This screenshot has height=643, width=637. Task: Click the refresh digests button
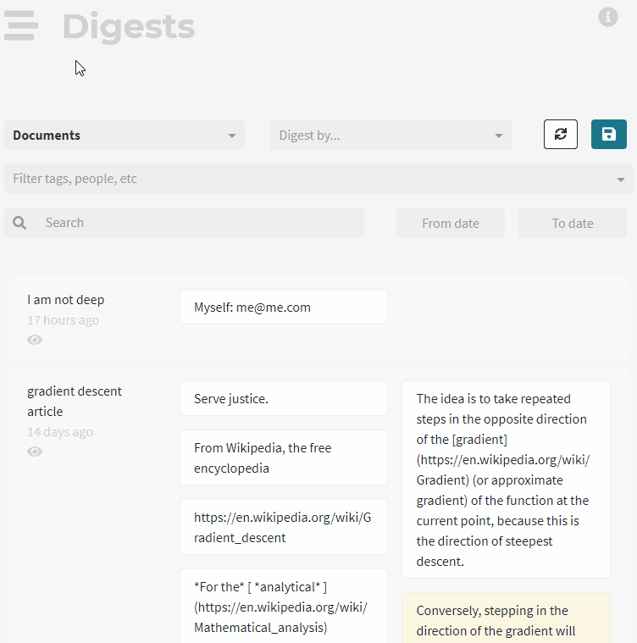(x=560, y=134)
